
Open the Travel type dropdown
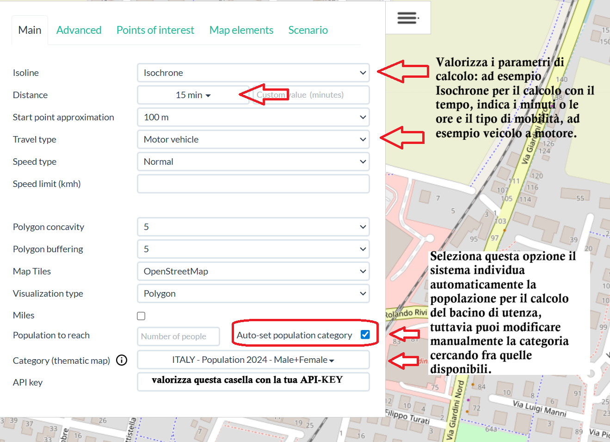(x=253, y=139)
